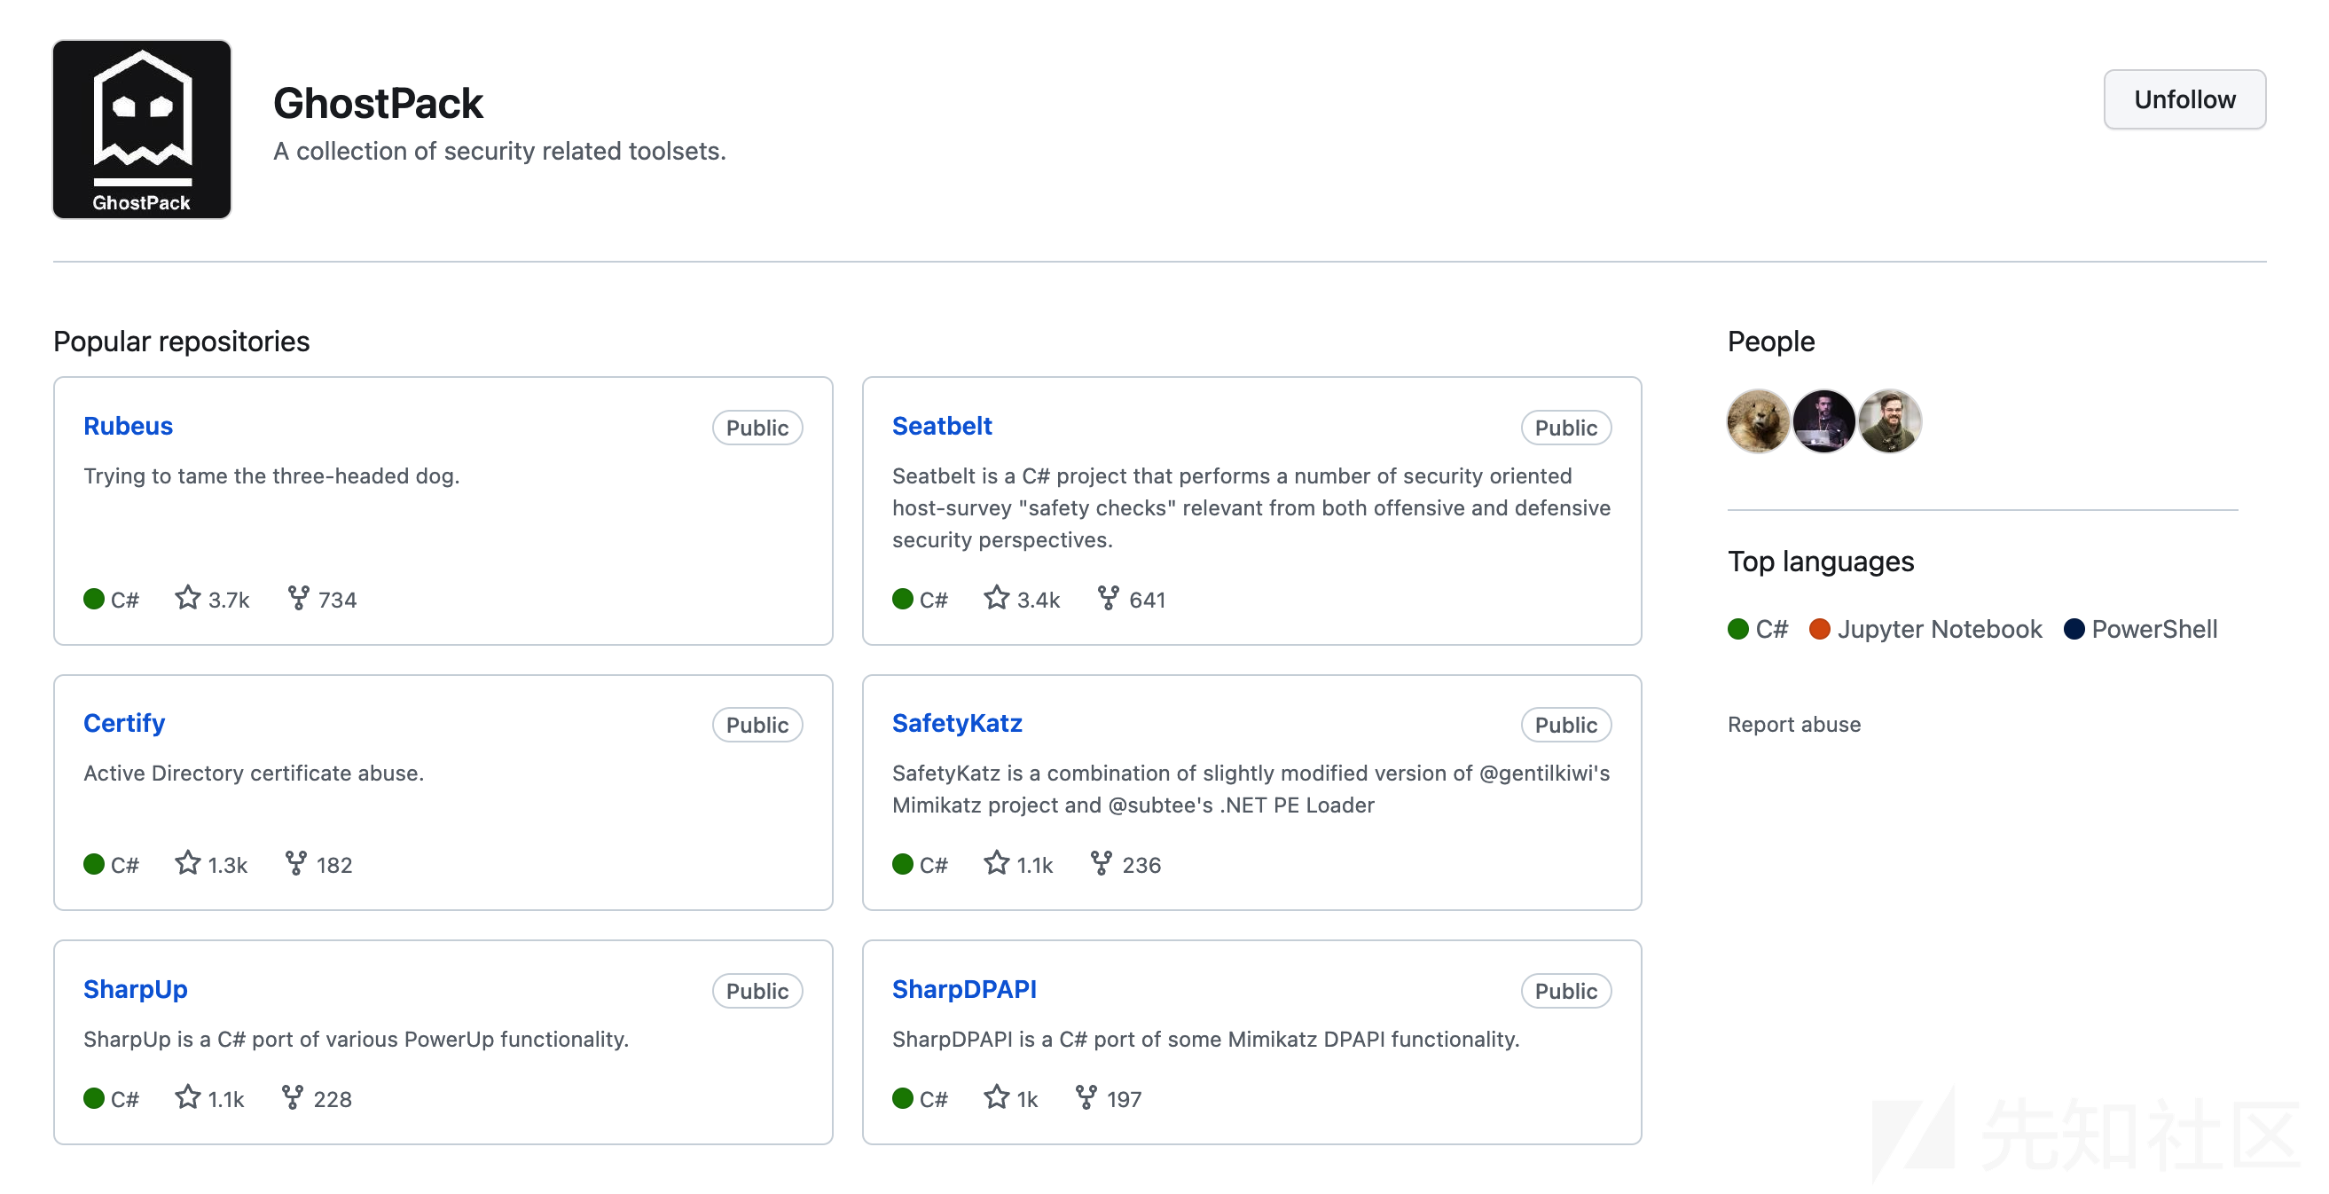The height and width of the screenshot is (1194, 2329).
Task: Click the star icon on SafetyKatz card
Action: point(996,863)
